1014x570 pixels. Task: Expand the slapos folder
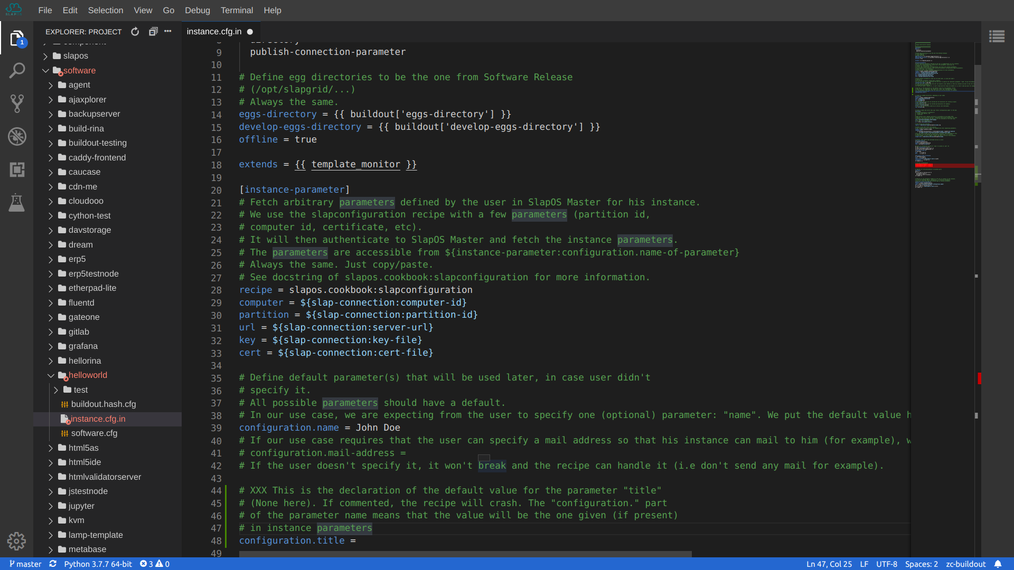[x=46, y=56]
